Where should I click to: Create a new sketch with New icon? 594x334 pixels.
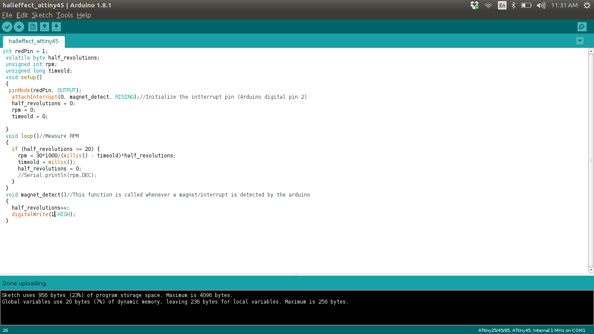[x=33, y=27]
